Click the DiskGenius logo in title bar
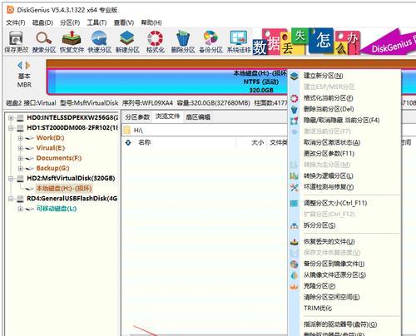The height and width of the screenshot is (336, 416). pos(10,10)
